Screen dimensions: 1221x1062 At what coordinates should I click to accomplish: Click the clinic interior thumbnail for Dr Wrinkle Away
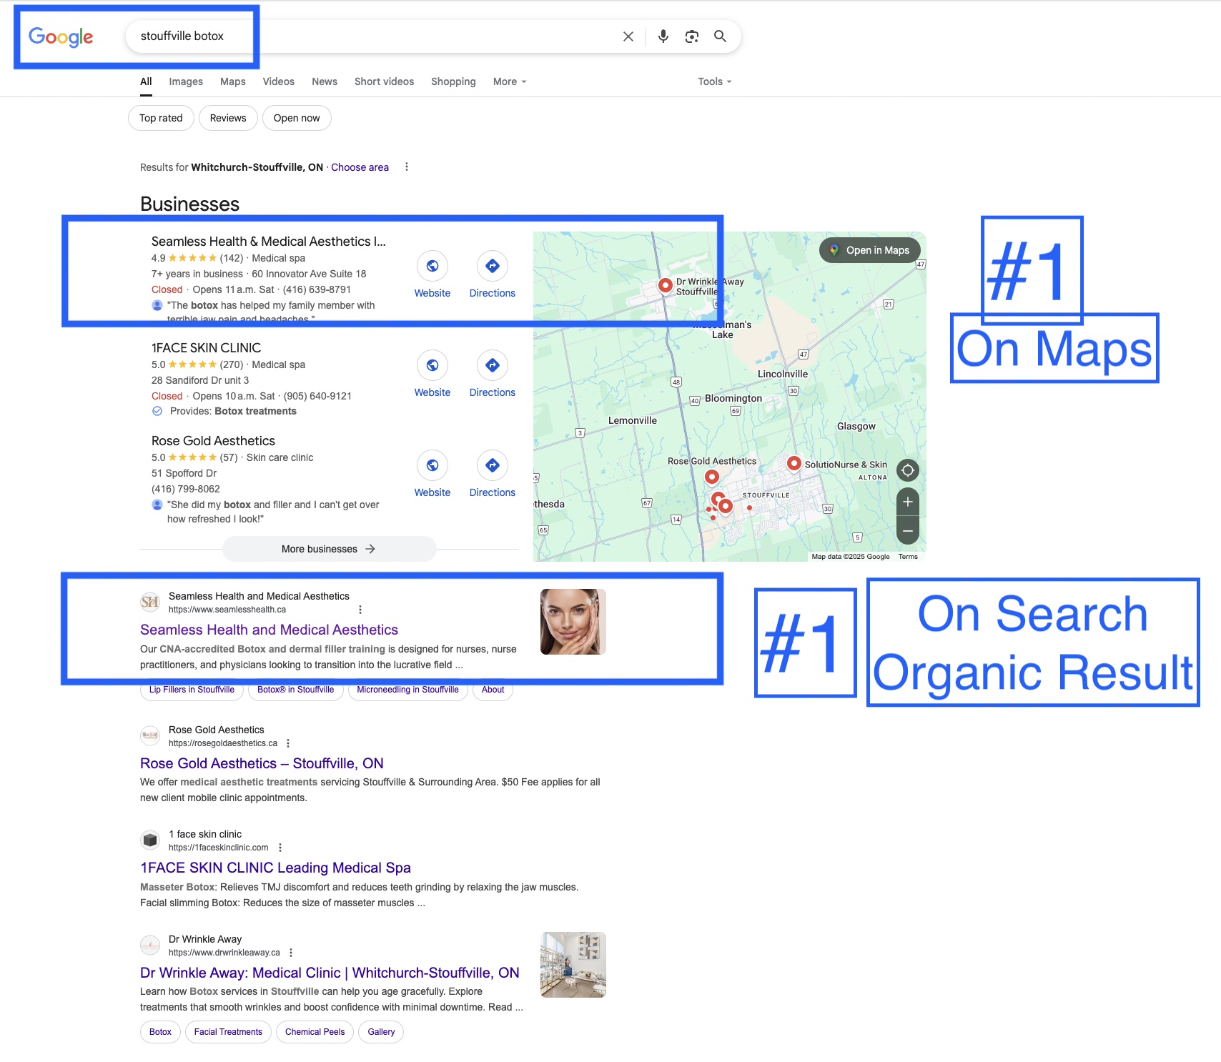tap(573, 965)
